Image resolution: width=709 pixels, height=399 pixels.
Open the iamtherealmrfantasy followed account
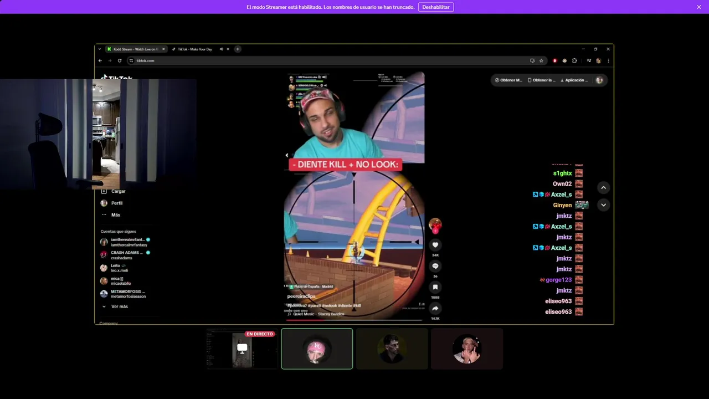[x=125, y=242]
